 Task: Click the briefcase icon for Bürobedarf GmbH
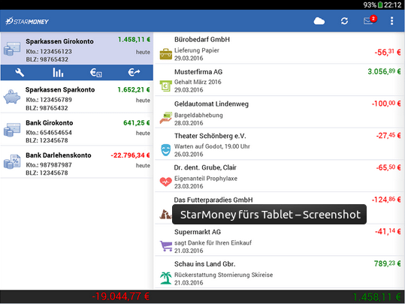(165, 54)
